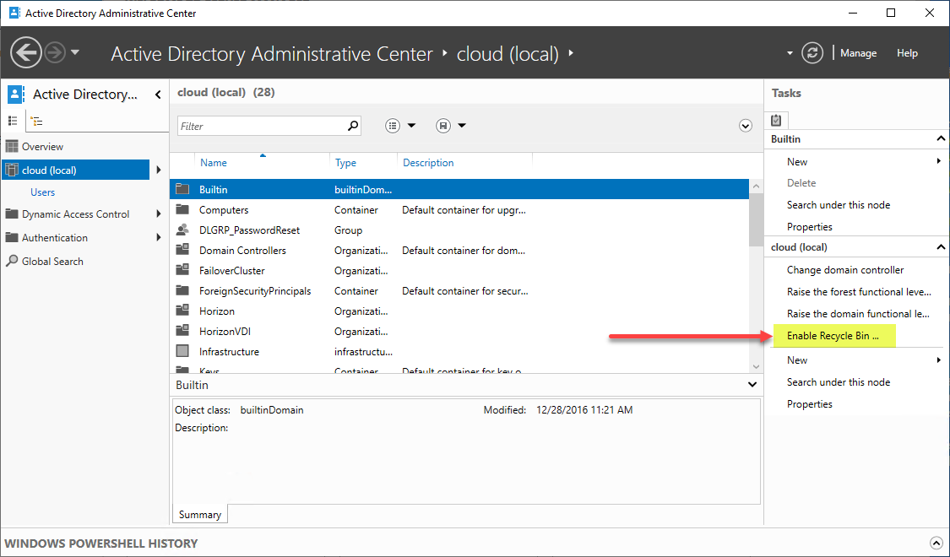
Task: Open Properties under Builtin tasks
Action: tap(810, 226)
